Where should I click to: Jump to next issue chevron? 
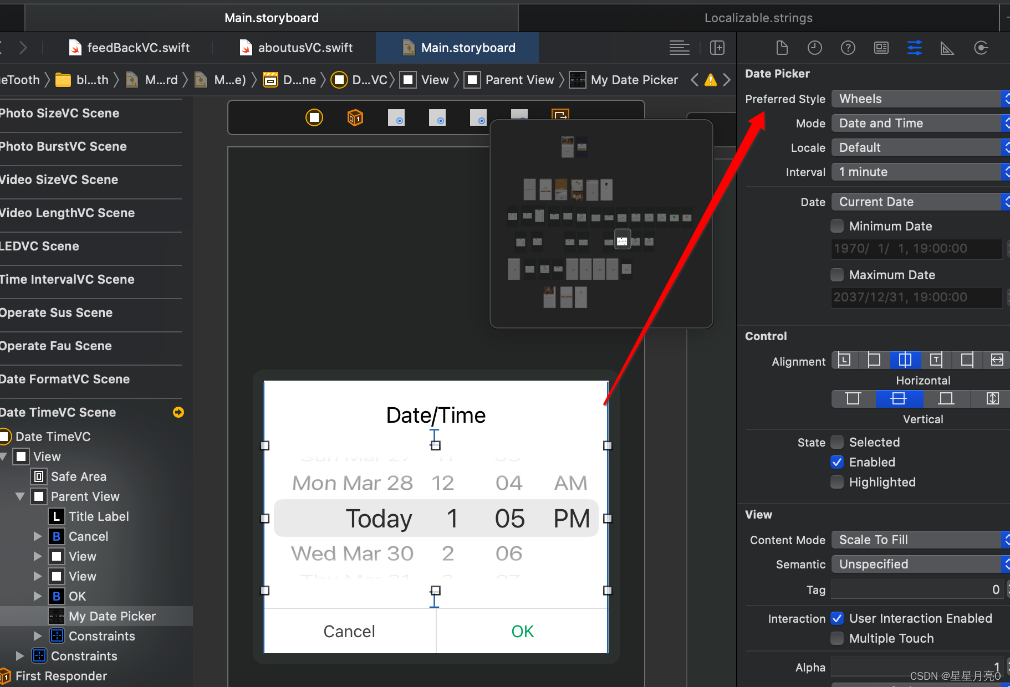[x=727, y=80]
